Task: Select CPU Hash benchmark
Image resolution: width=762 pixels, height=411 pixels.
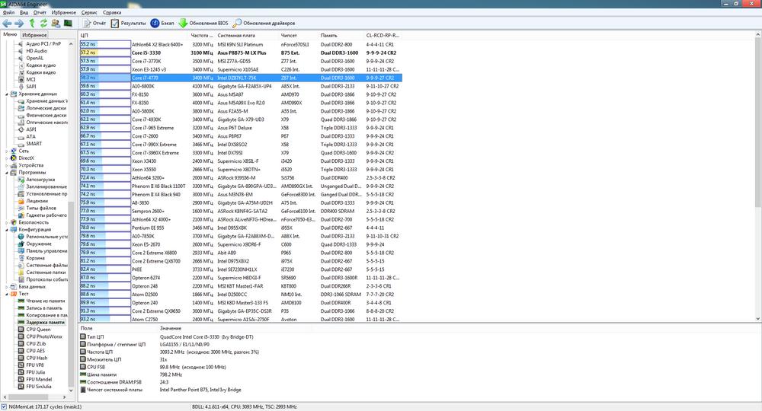Action: tap(37, 358)
